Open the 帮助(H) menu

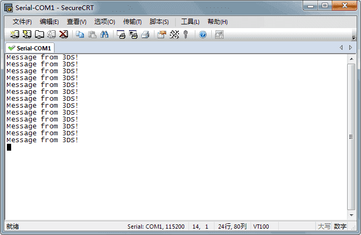point(218,22)
